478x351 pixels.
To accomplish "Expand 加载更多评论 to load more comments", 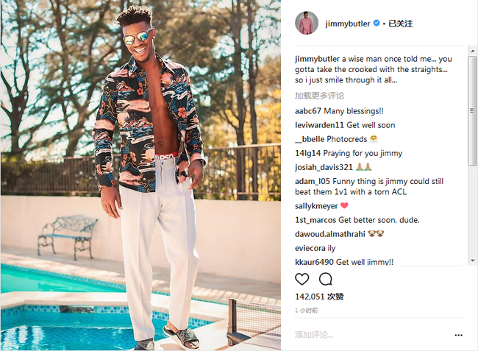I will [319, 96].
